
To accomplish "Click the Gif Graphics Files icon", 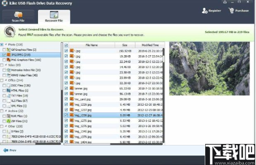I will tap(9, 49).
